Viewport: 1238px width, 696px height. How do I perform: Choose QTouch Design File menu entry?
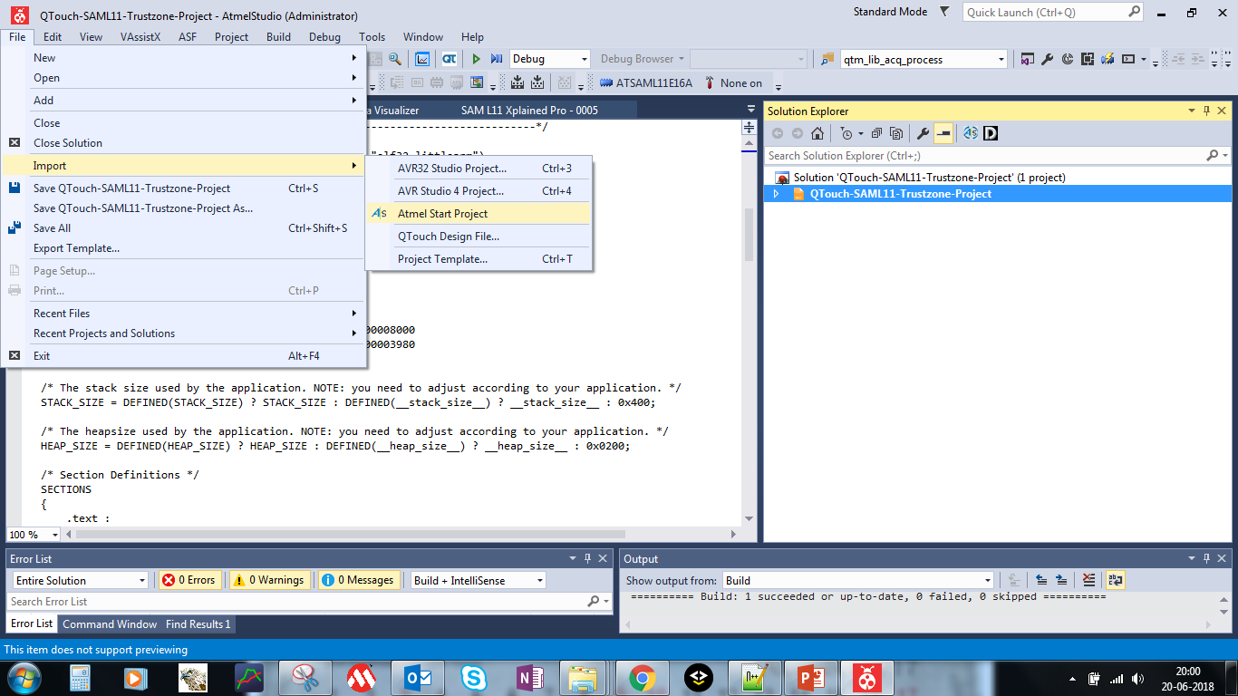(x=448, y=237)
